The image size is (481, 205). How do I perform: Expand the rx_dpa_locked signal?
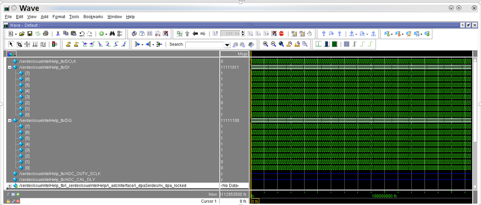tap(10, 185)
